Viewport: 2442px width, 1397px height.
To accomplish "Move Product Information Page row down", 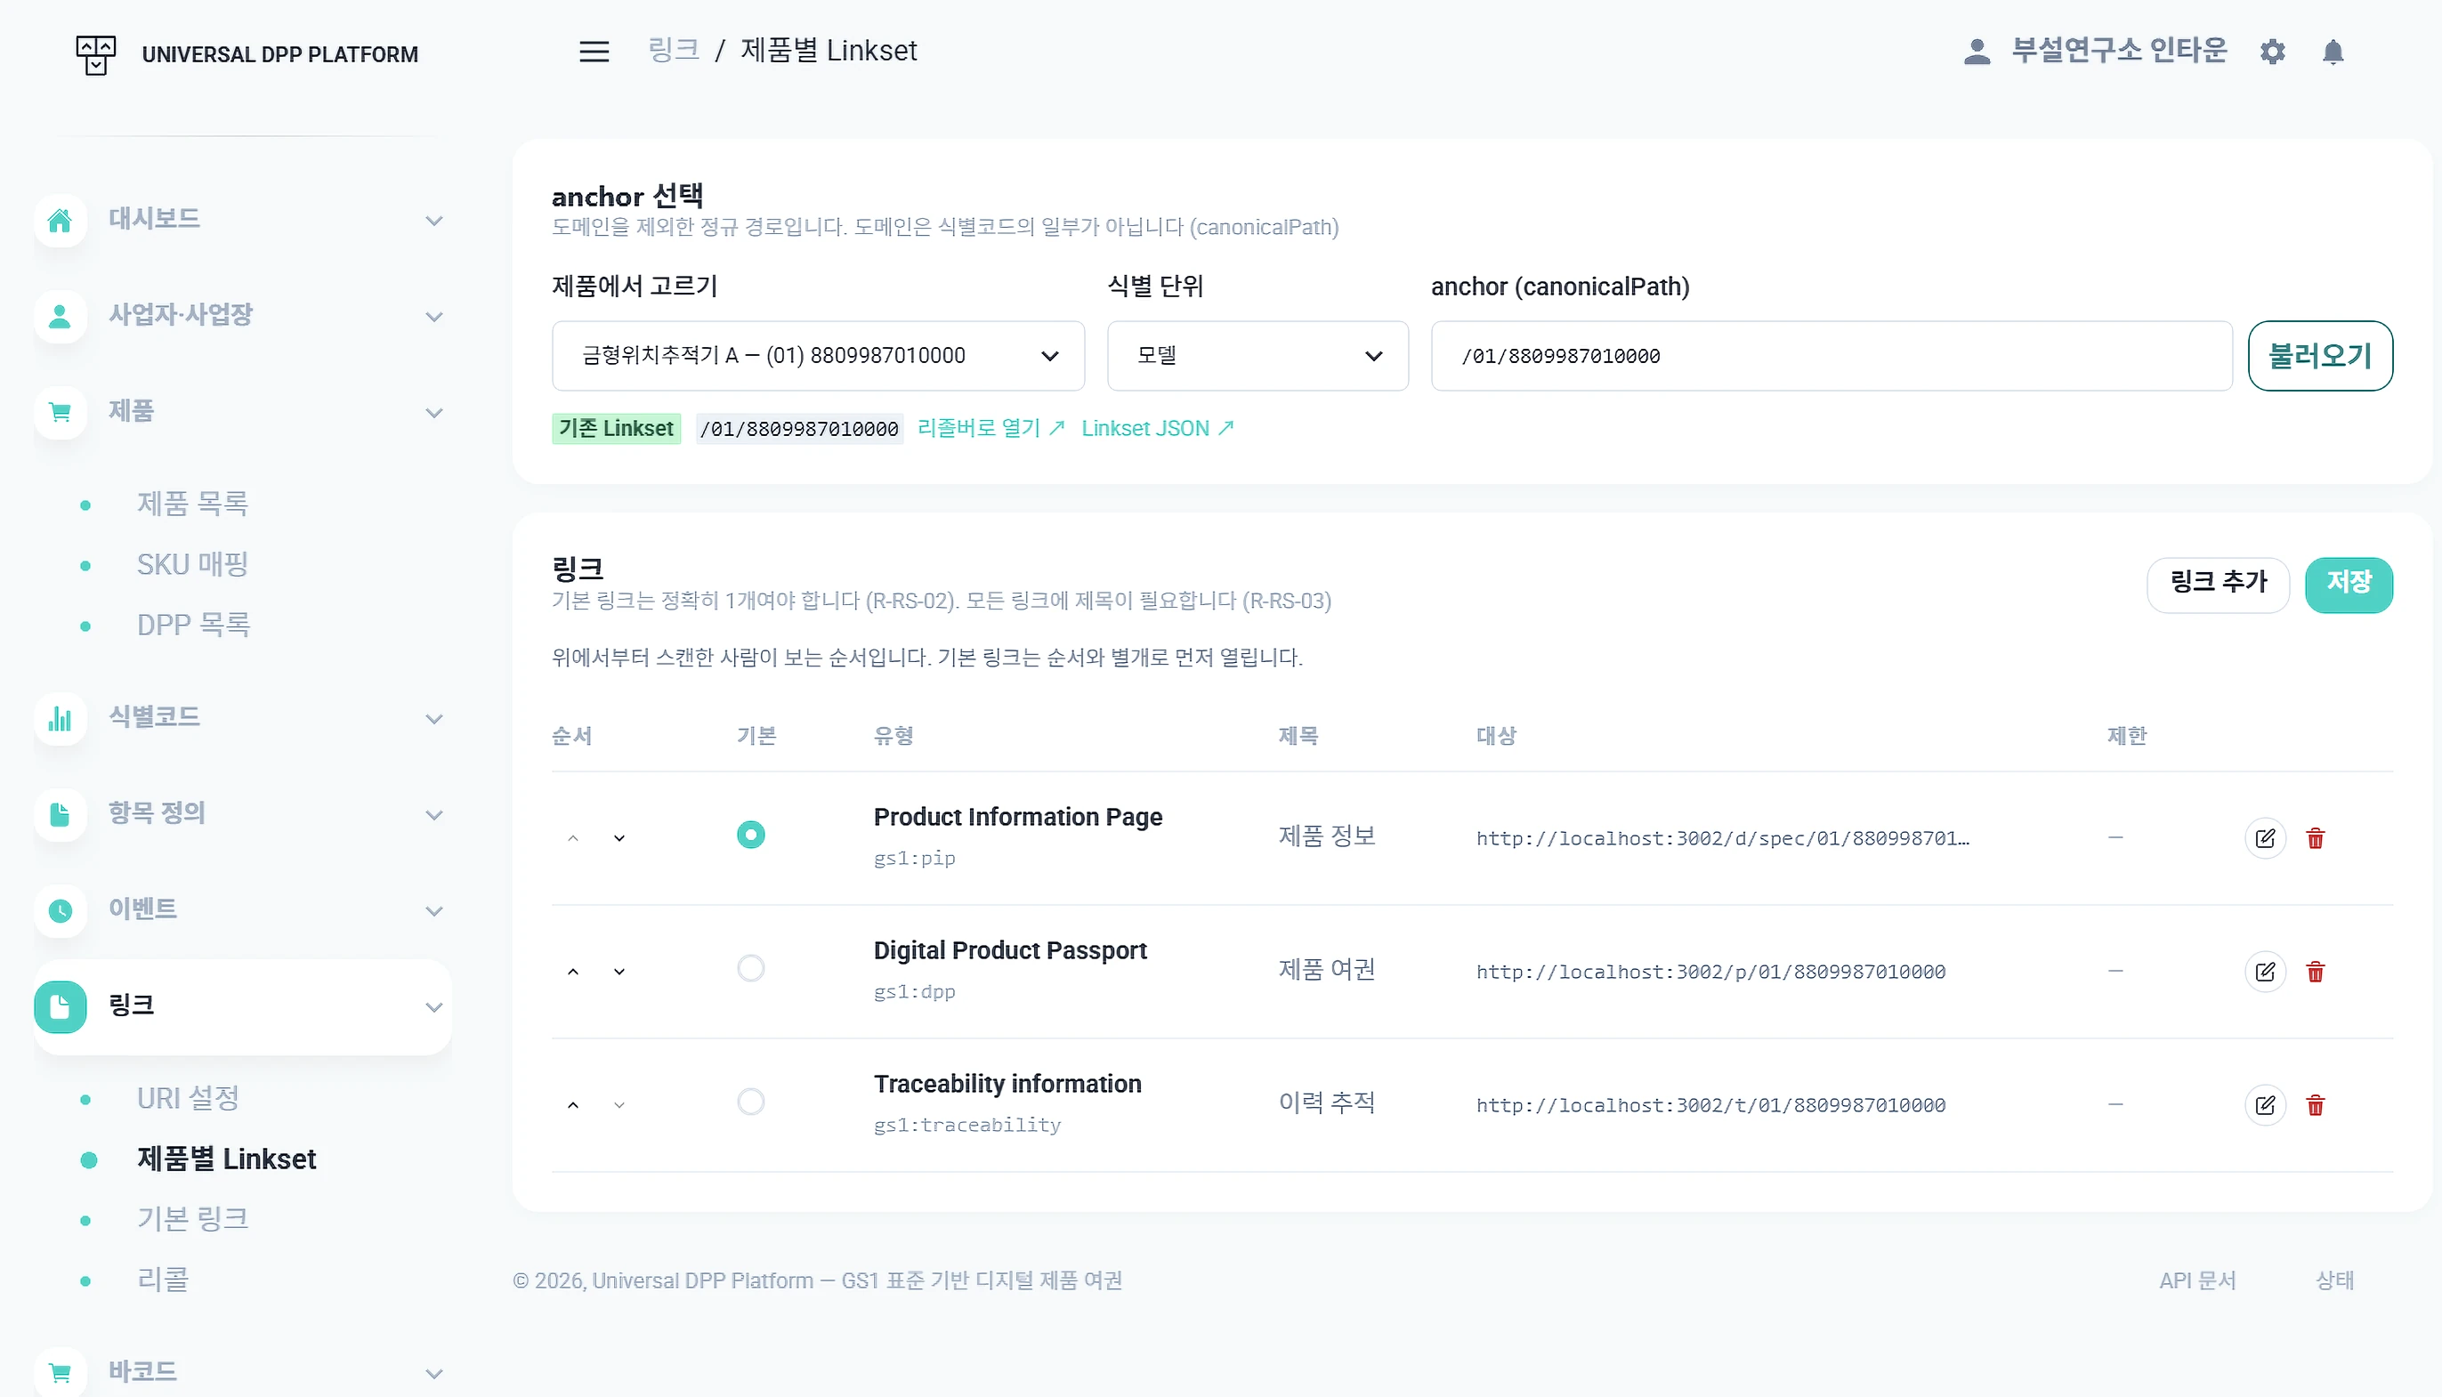I will pyautogui.click(x=619, y=838).
